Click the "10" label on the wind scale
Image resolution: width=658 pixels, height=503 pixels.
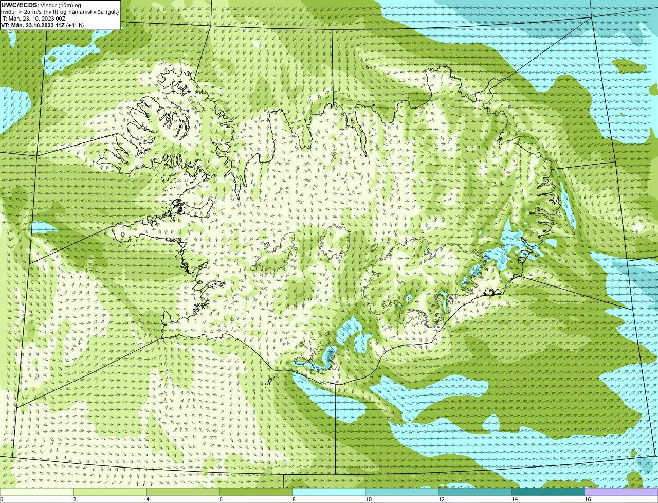(x=368, y=499)
